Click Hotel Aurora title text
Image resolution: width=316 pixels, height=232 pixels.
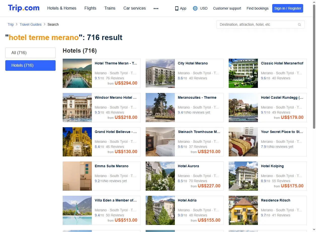(188, 166)
